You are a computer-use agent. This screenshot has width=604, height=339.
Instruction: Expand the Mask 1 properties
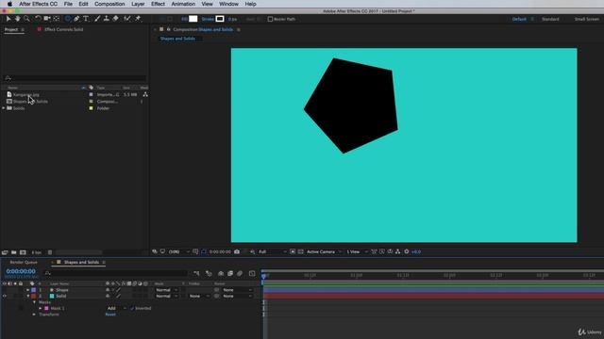click(x=40, y=308)
